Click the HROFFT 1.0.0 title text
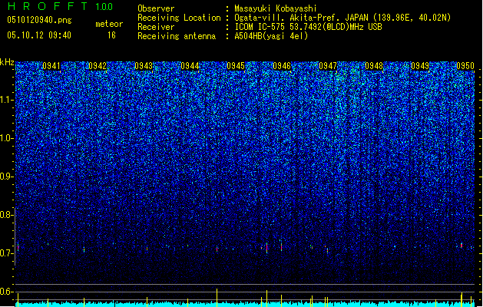This screenshot has width=483, height=307. pos(60,6)
